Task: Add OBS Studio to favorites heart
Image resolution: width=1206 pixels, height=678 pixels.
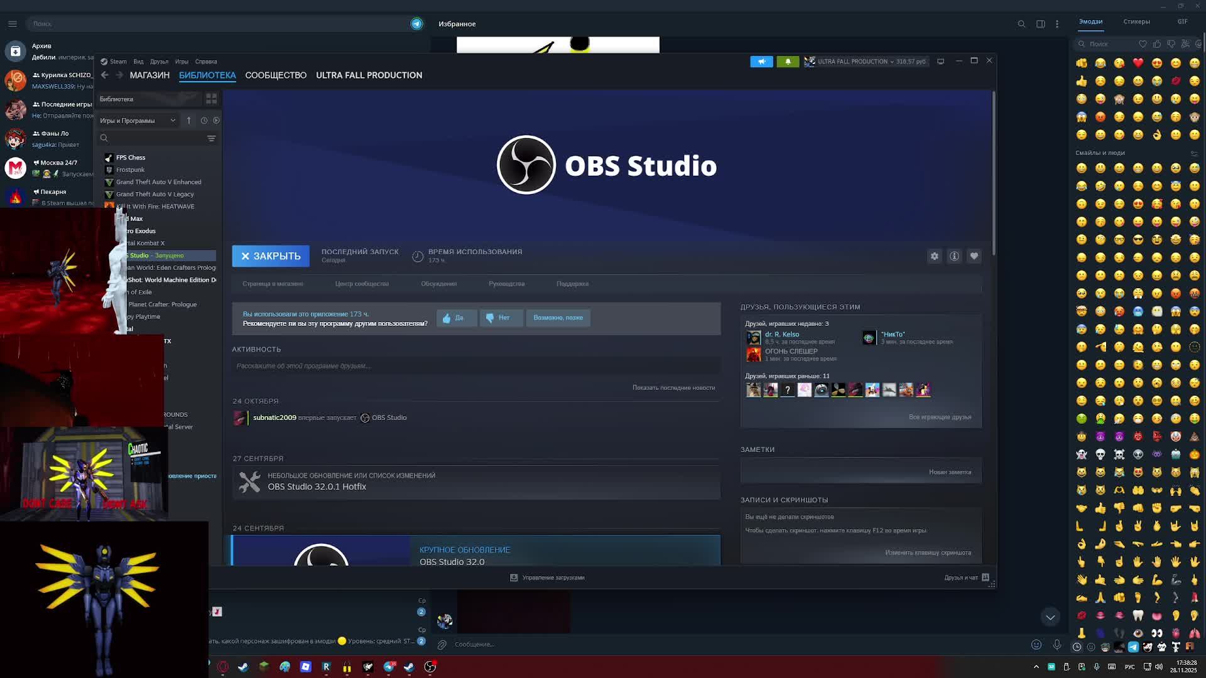Action: click(974, 256)
